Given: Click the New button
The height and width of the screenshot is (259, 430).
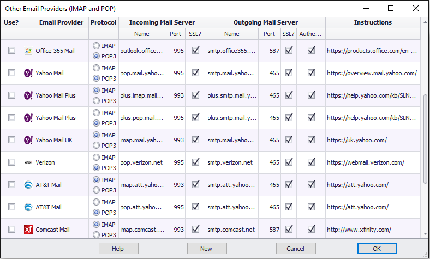Looking at the screenshot, I should (x=207, y=249).
